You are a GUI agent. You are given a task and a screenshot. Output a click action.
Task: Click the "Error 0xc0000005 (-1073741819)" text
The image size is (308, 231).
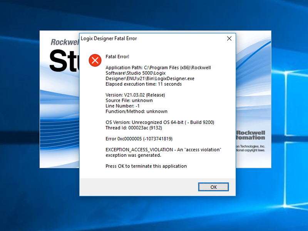(x=139, y=139)
